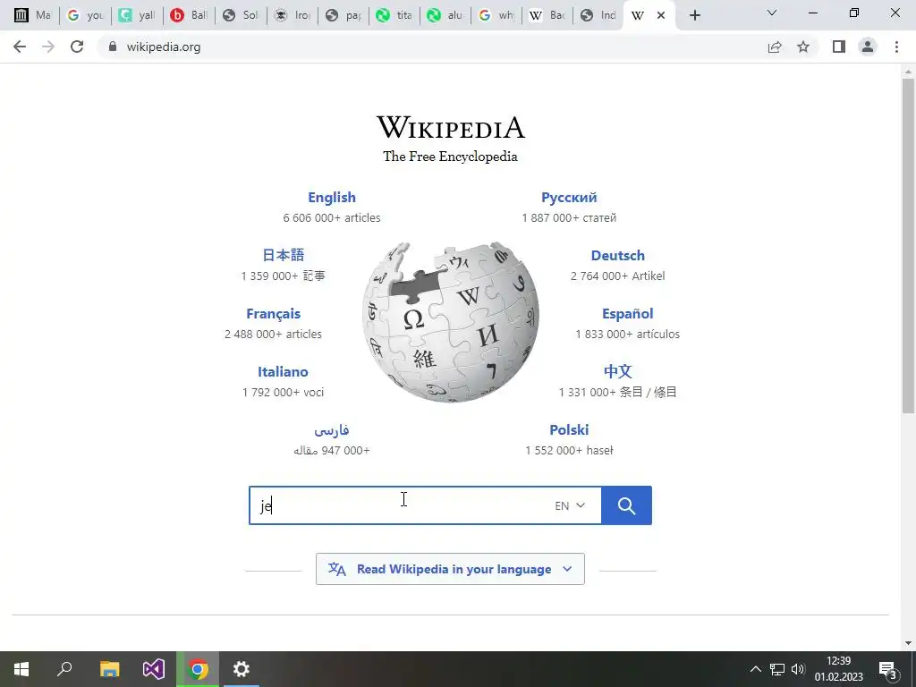The width and height of the screenshot is (916, 687).
Task: Open the Deutsch Wikipedia link
Action: [x=618, y=255]
